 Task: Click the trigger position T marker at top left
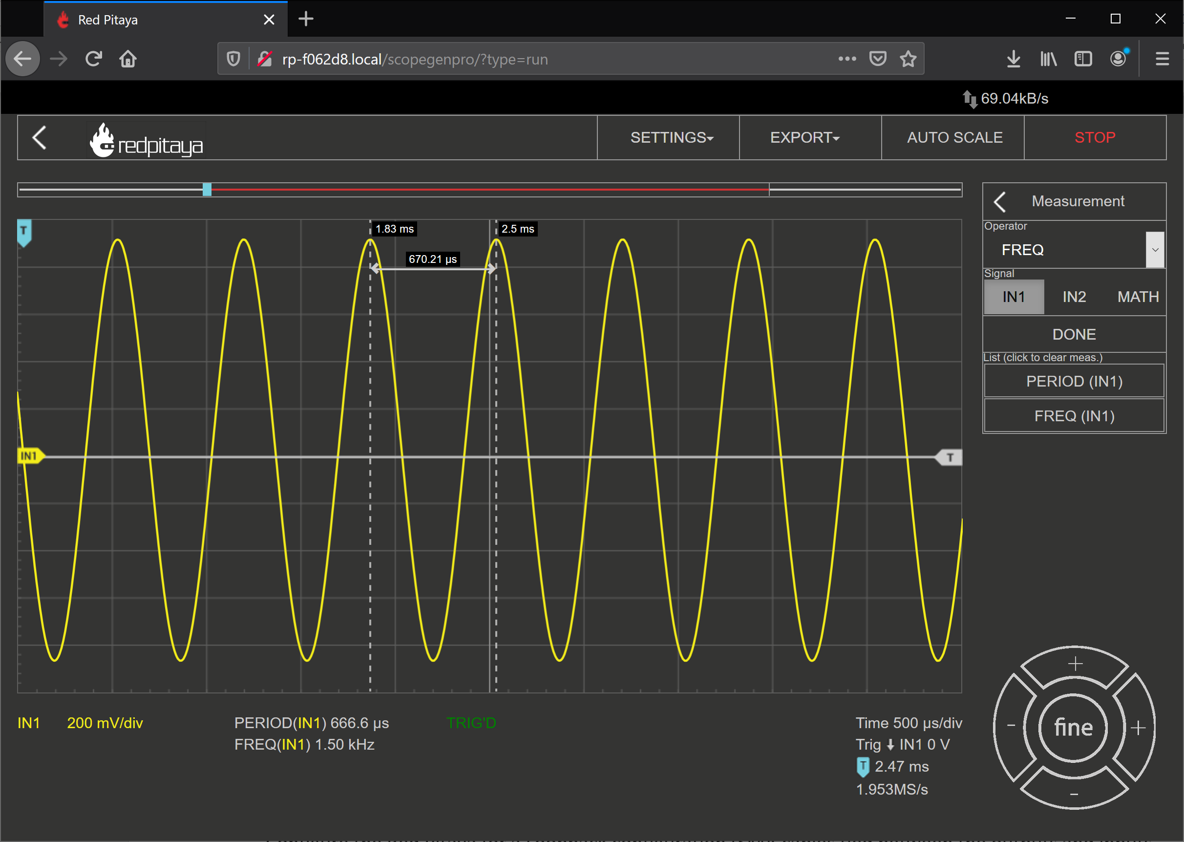(24, 233)
